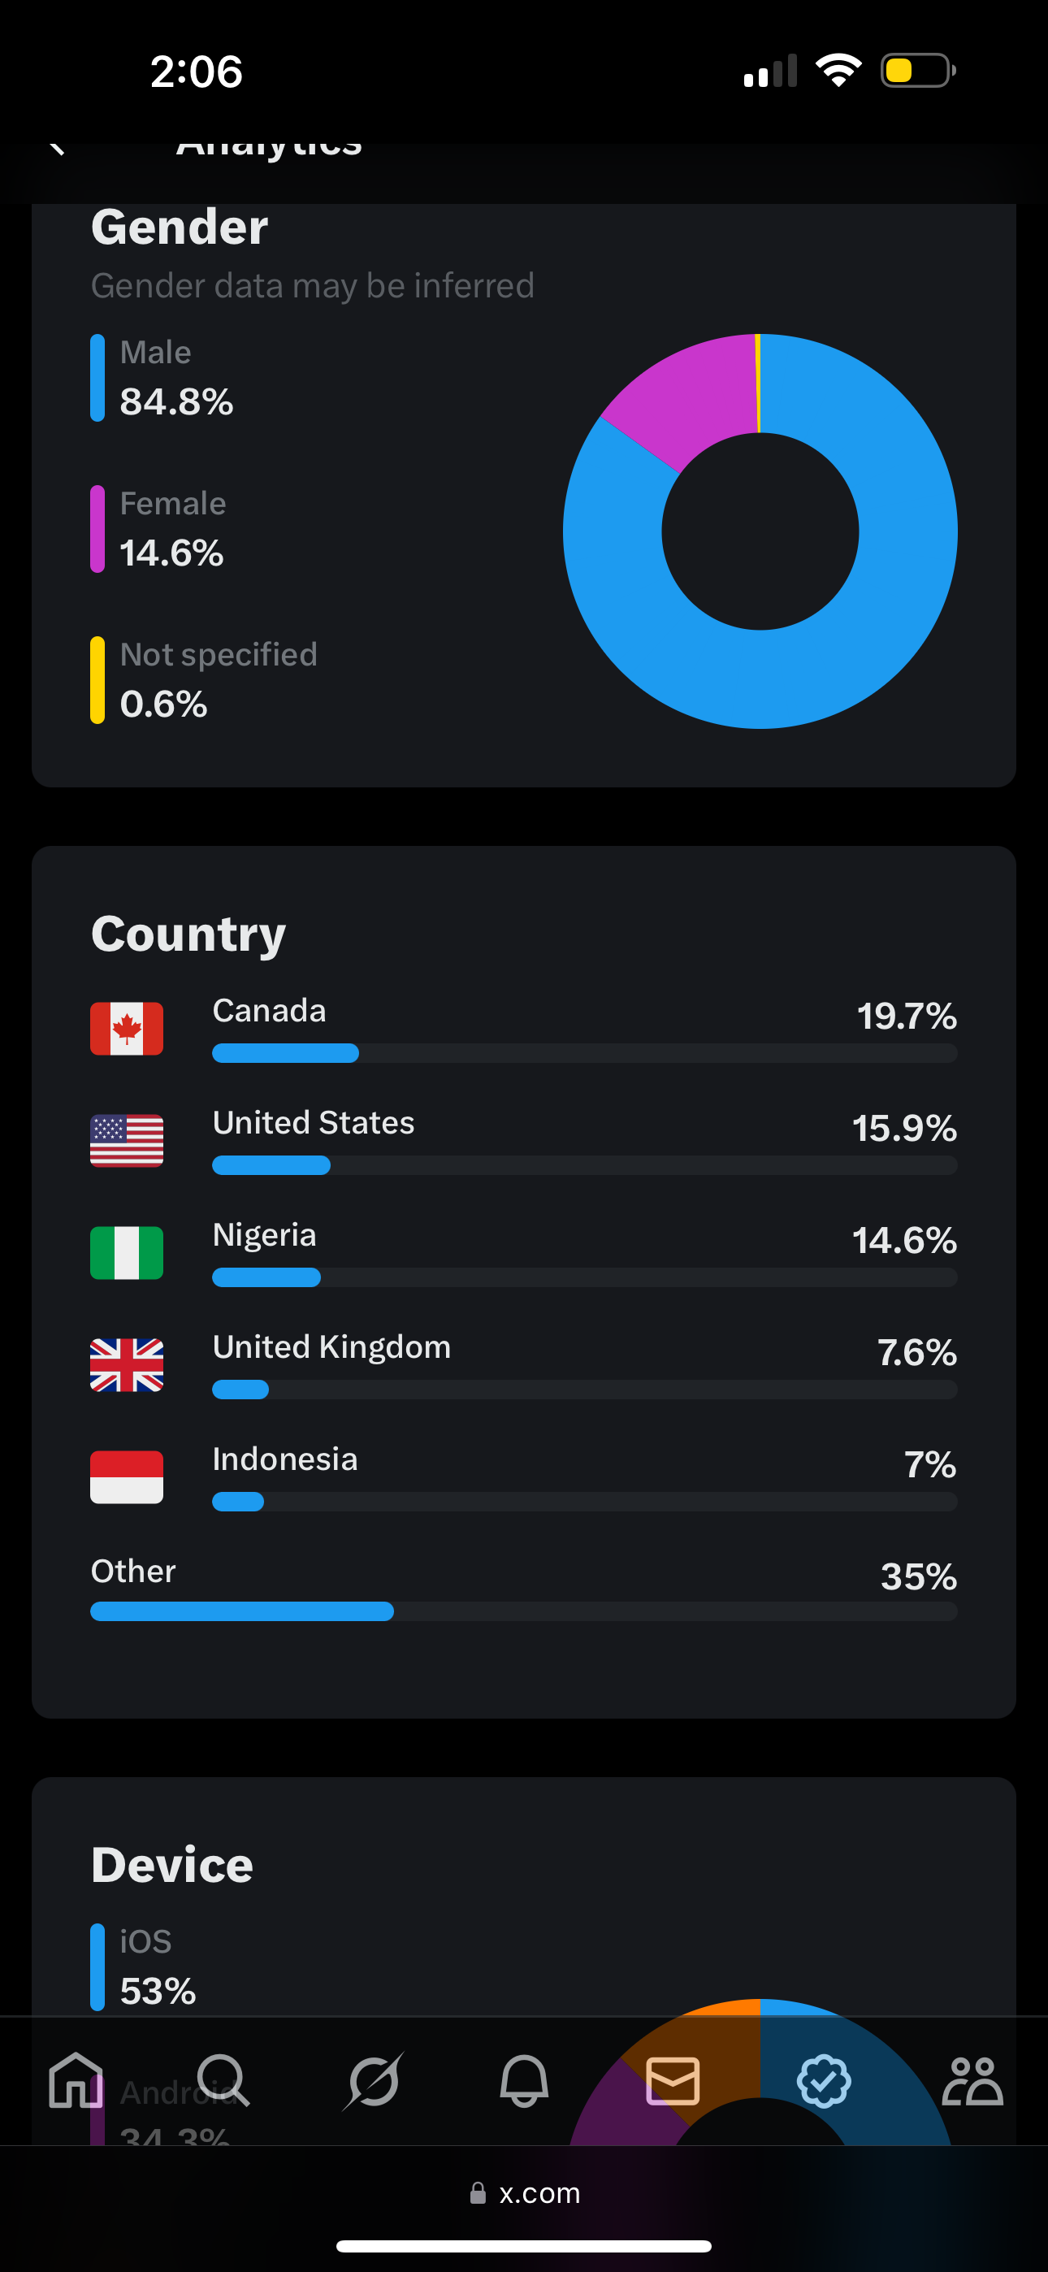Go back using the top-left arrow
Image resolution: width=1048 pixels, height=2272 pixels.
58,147
